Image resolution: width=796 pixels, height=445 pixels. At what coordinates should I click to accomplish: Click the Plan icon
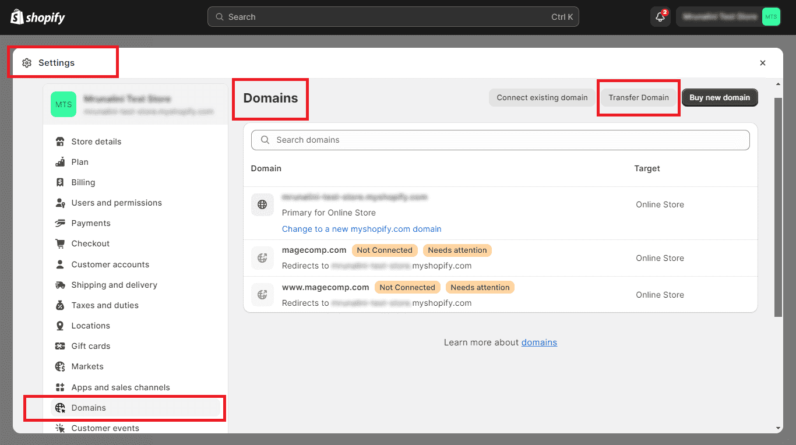tap(60, 162)
